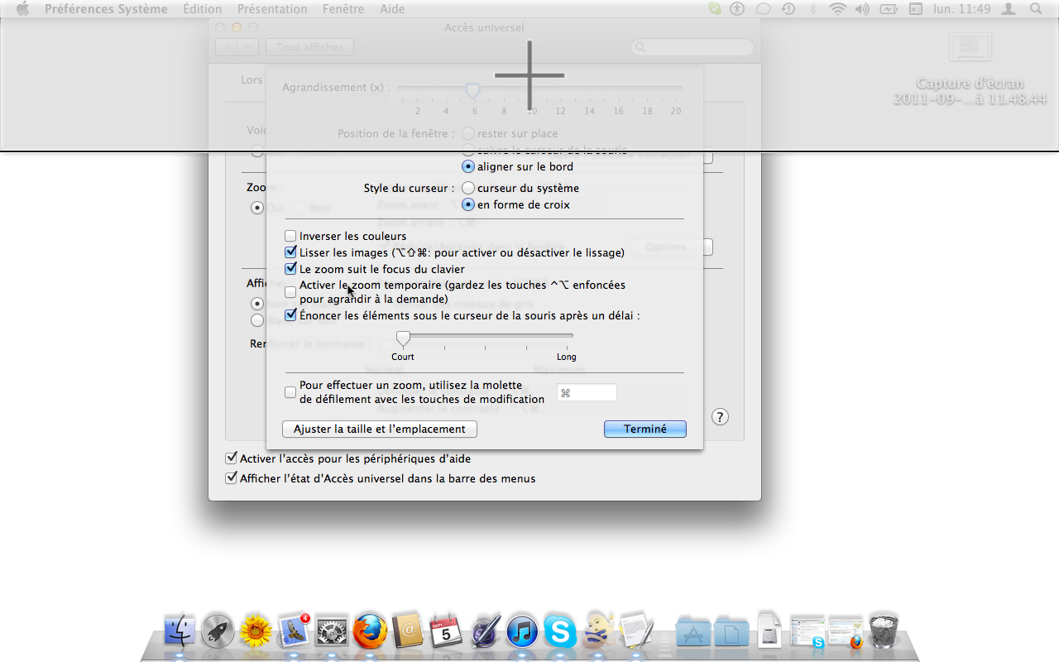Click the menu bar clock lun. 11:49
The image size is (1059, 662).
point(961,9)
